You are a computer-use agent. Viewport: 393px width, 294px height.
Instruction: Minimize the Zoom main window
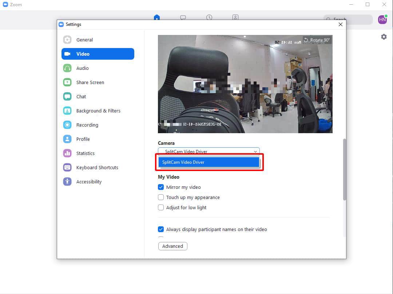(x=351, y=4)
